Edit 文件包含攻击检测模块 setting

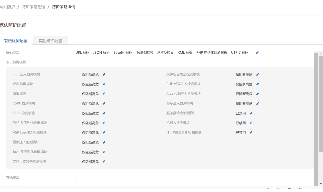(x=258, y=74)
